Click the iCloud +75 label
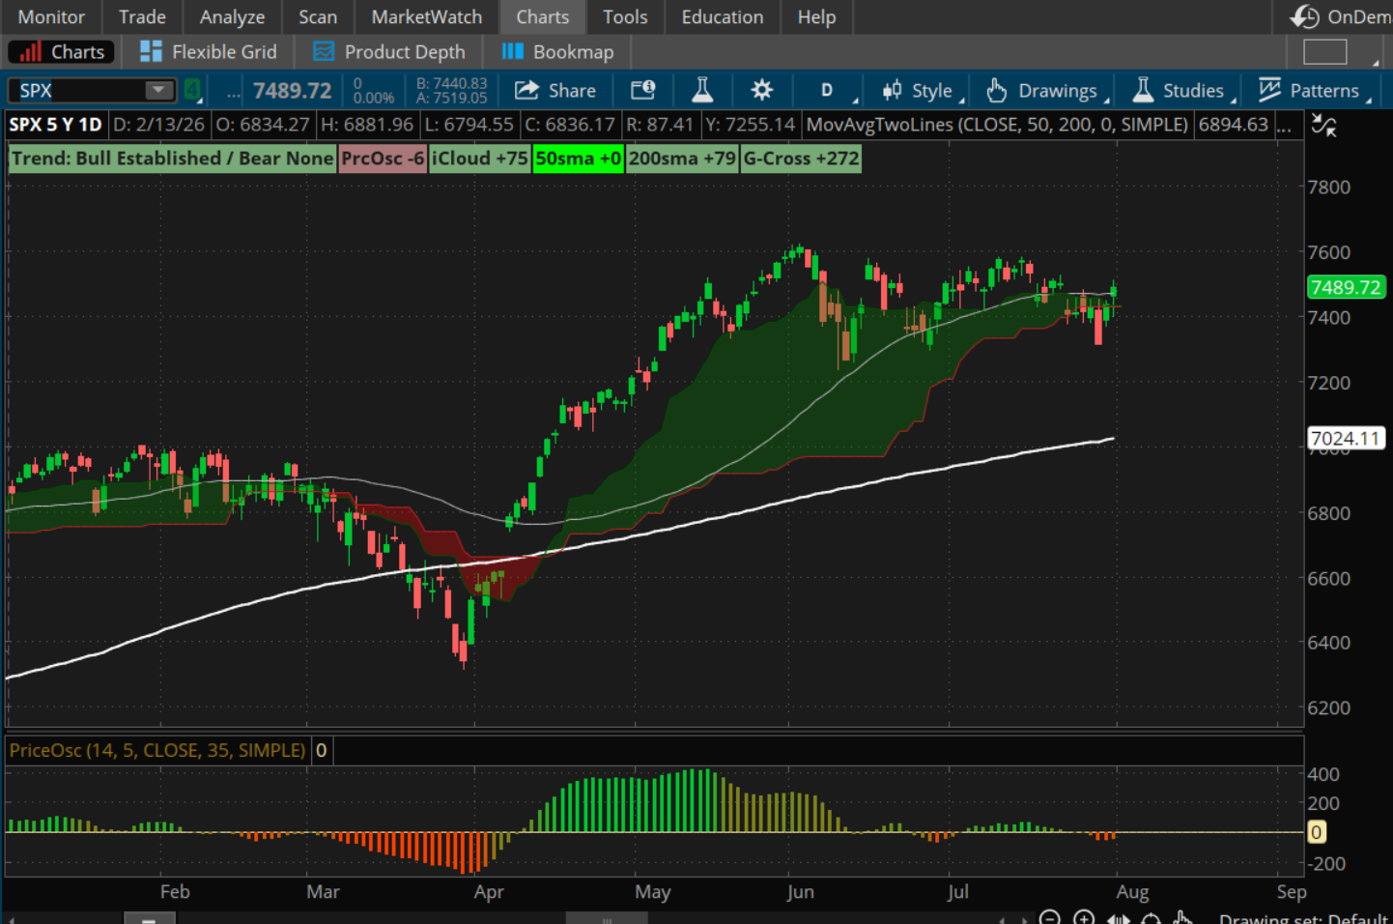Image resolution: width=1393 pixels, height=924 pixels. click(480, 159)
